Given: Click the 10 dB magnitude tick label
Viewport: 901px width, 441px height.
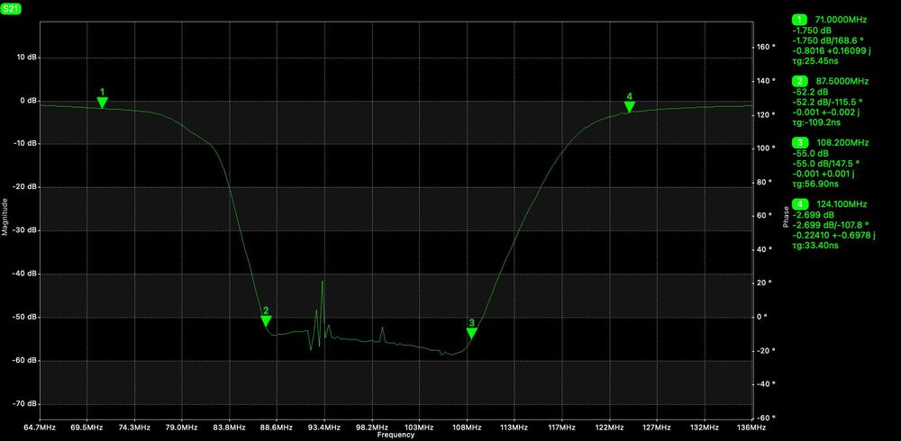Looking at the screenshot, I should (x=26, y=58).
